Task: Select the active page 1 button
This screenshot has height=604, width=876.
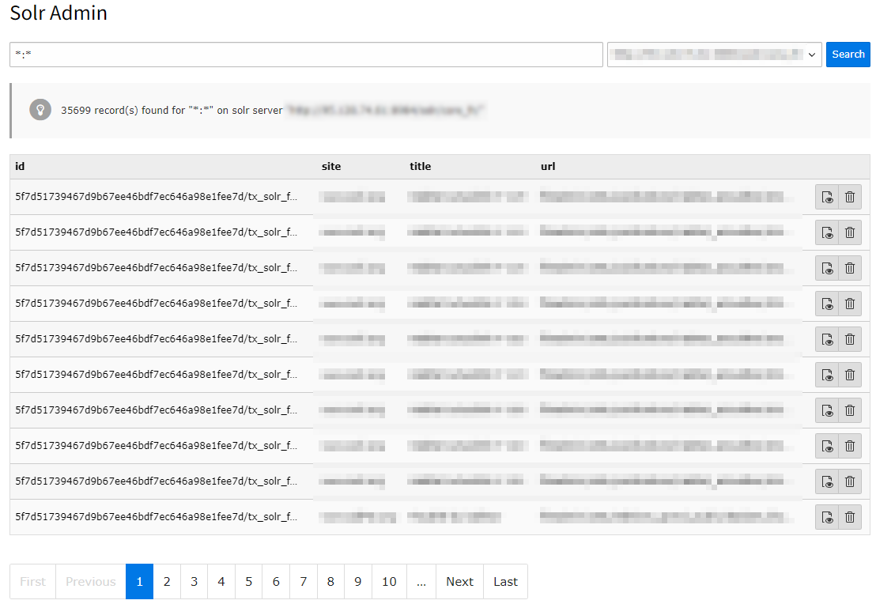Action: [x=140, y=582]
